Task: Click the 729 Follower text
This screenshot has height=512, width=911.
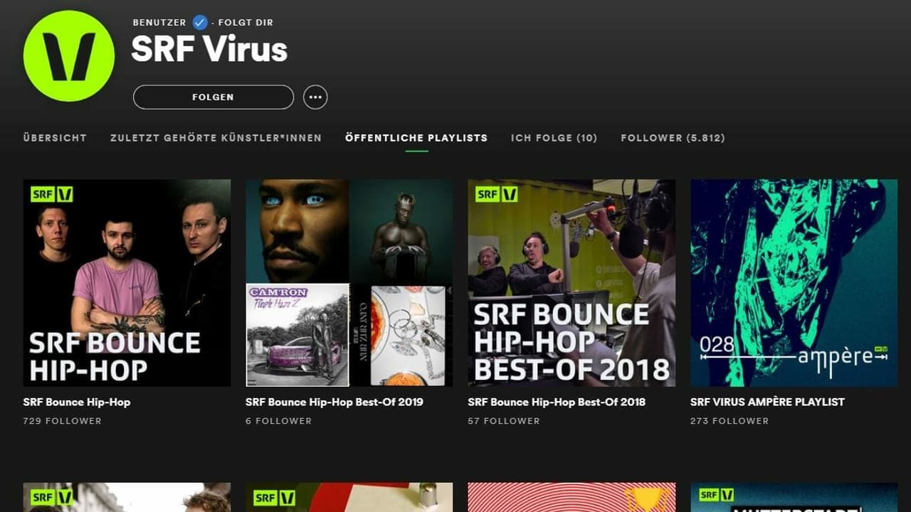Action: coord(63,421)
